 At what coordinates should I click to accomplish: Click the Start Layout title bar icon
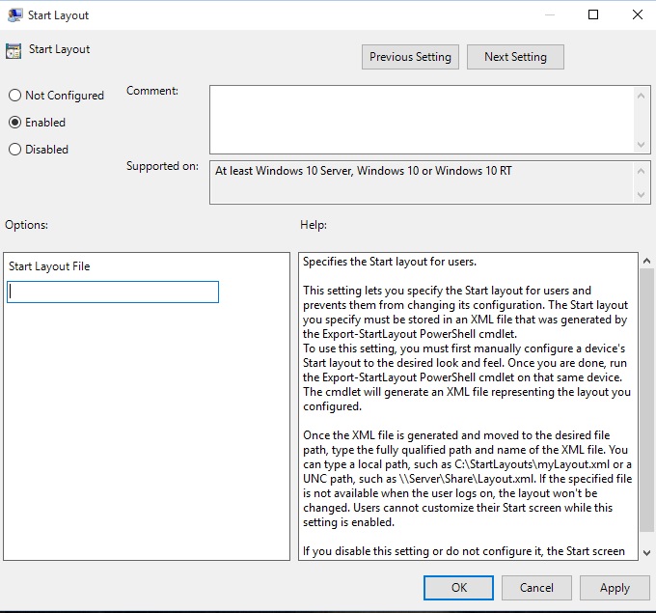(x=14, y=15)
